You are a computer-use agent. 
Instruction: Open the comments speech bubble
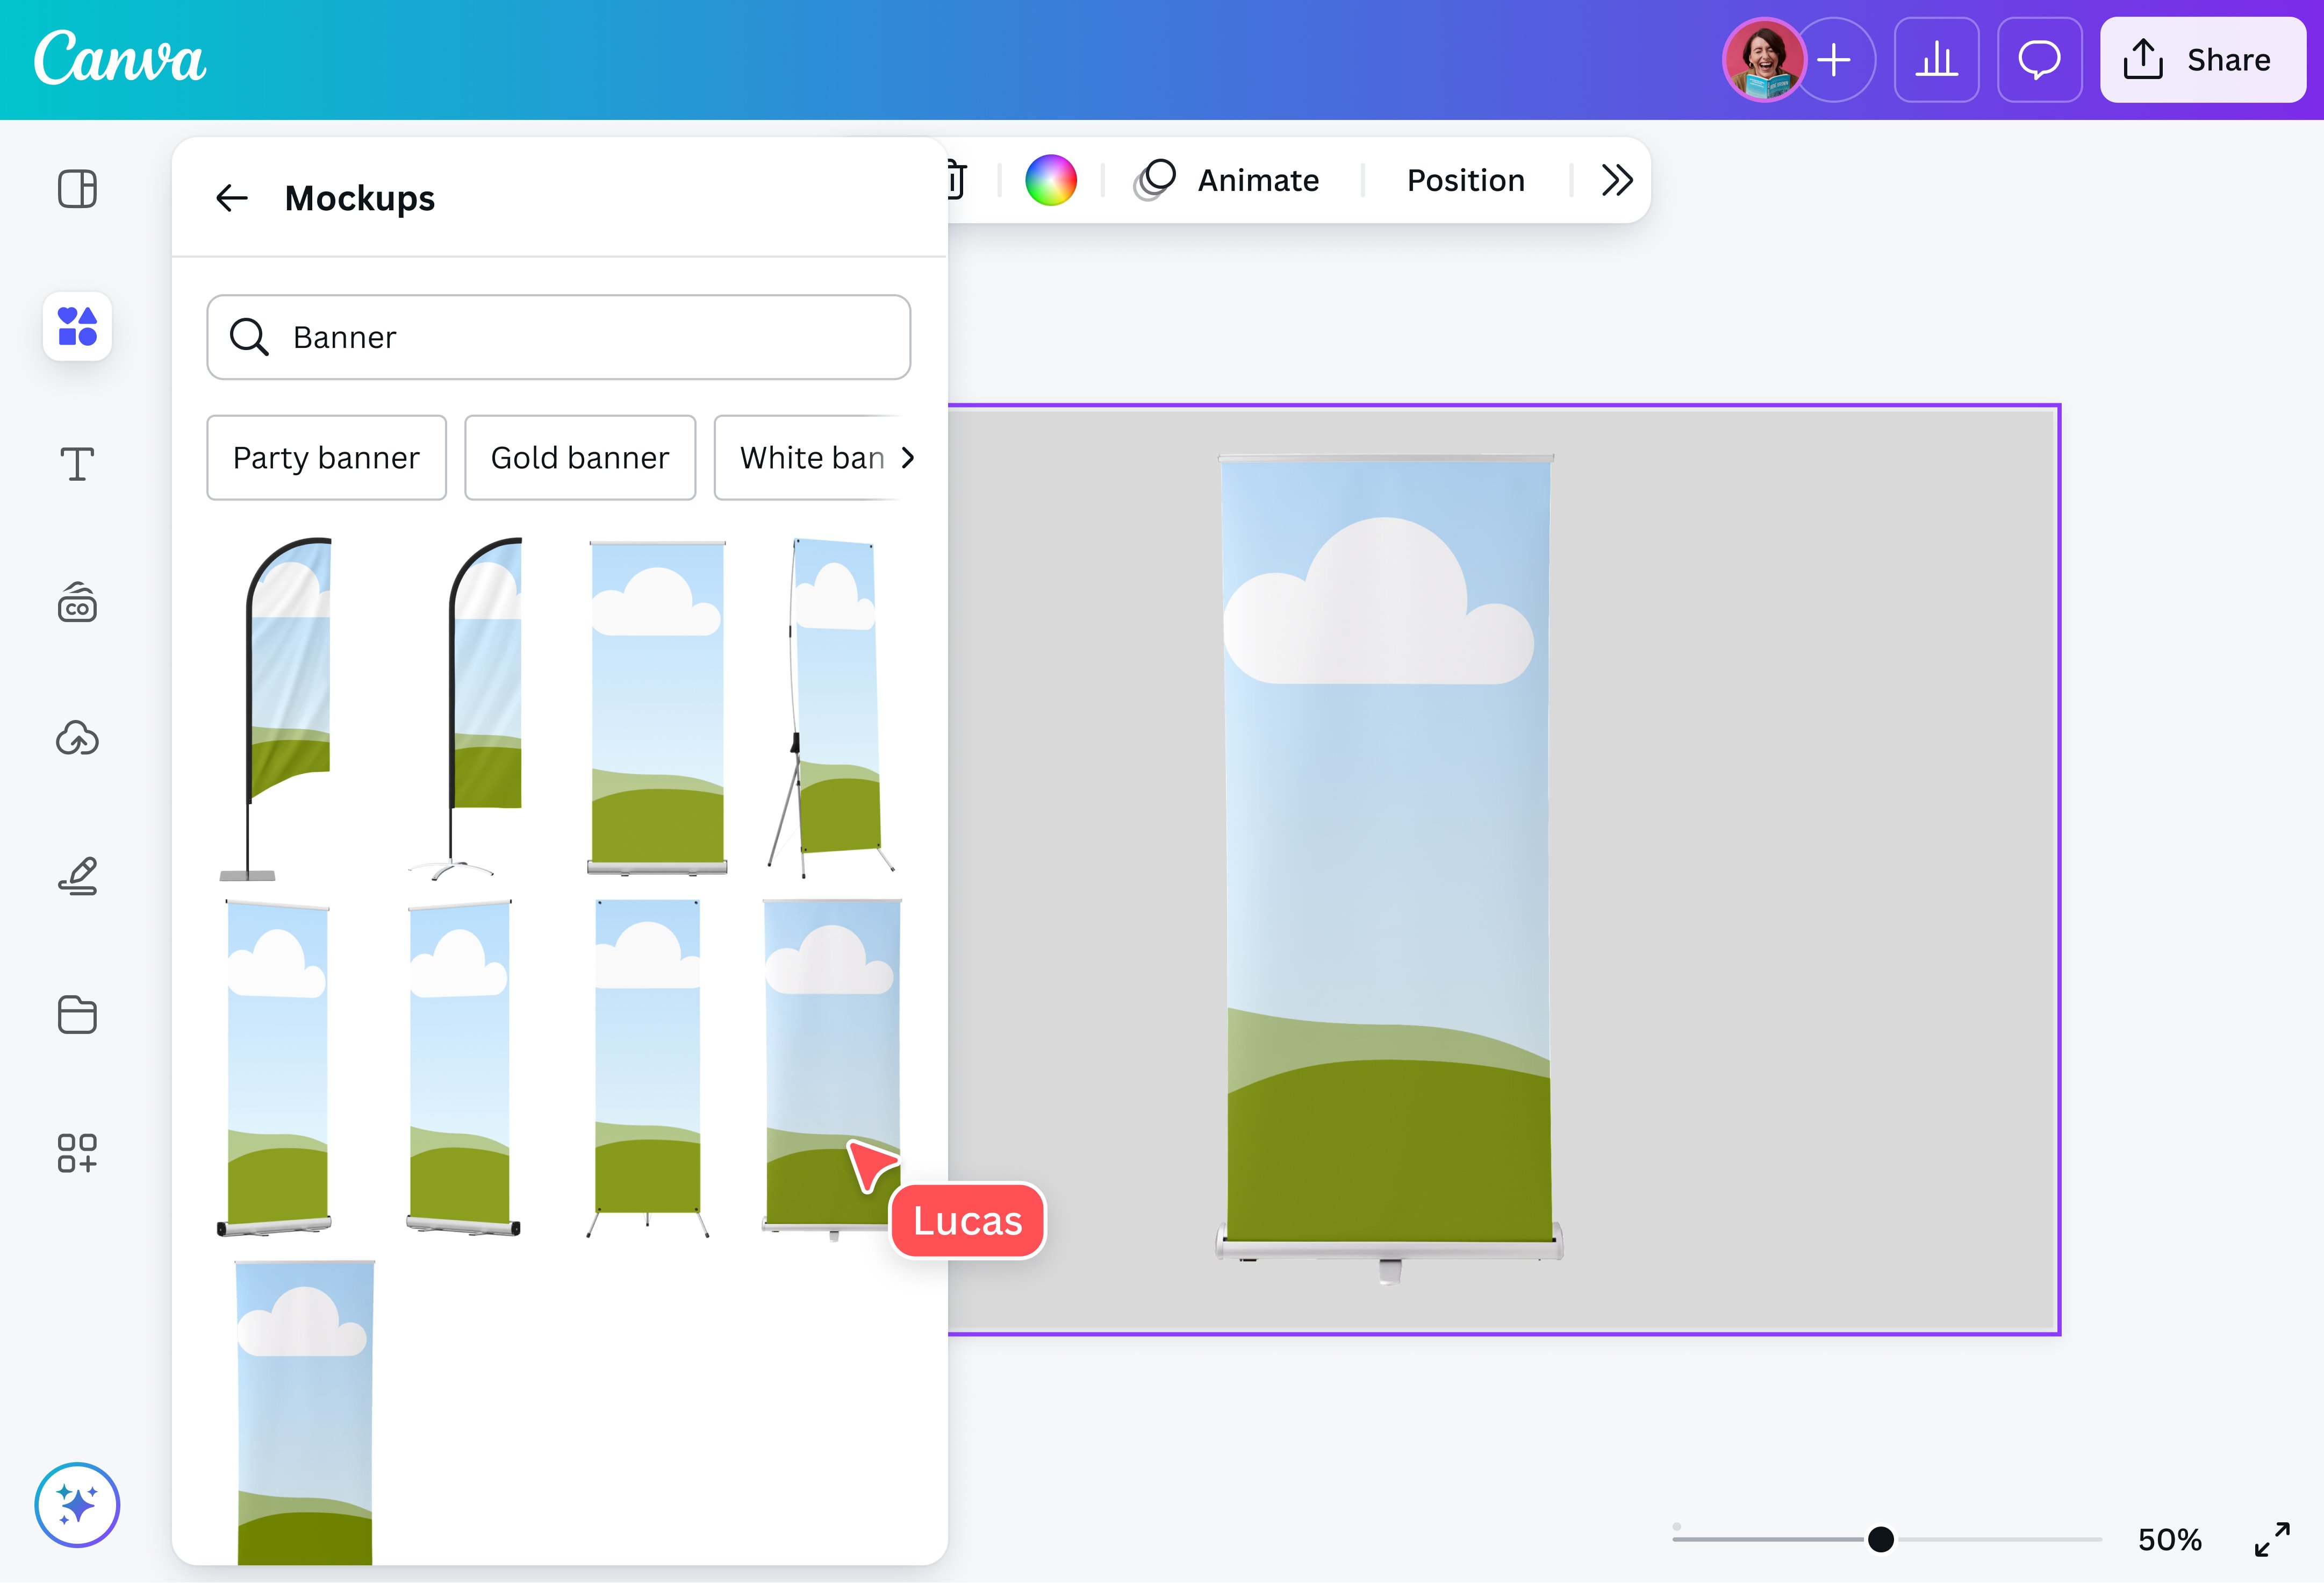(2038, 60)
